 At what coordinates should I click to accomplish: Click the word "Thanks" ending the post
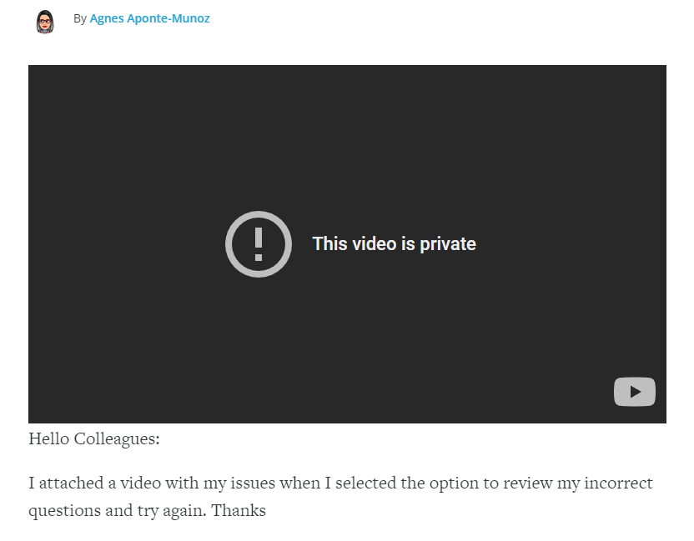tap(239, 510)
